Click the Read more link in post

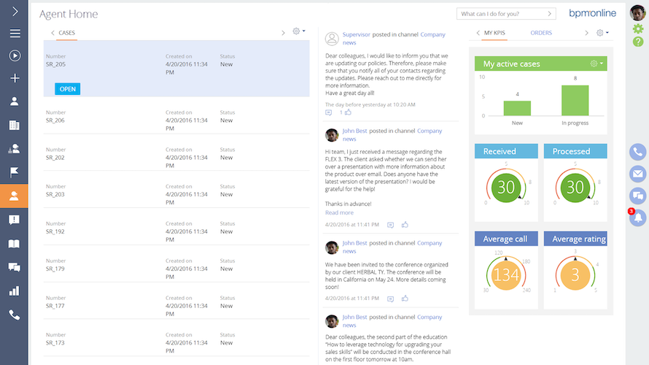pyautogui.click(x=339, y=212)
